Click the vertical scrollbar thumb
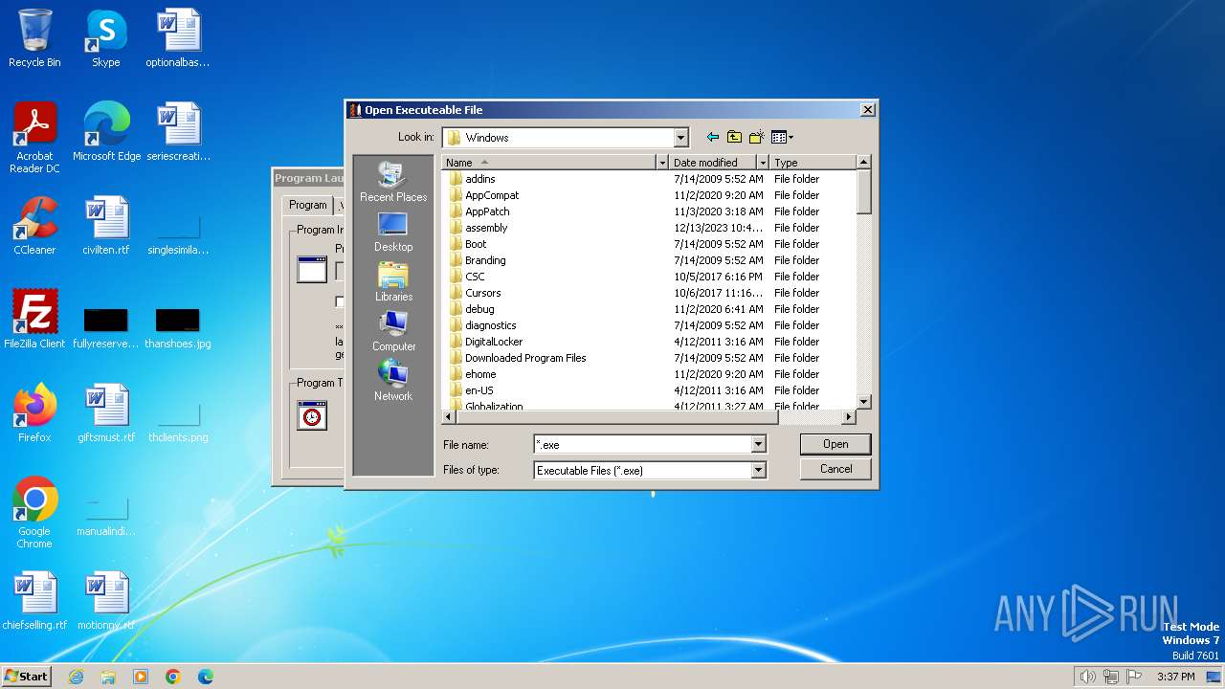 pos(863,191)
